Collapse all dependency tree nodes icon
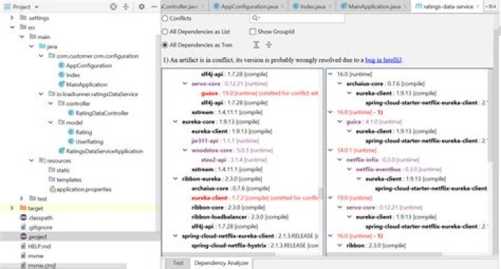501x269 pixels. (x=269, y=45)
